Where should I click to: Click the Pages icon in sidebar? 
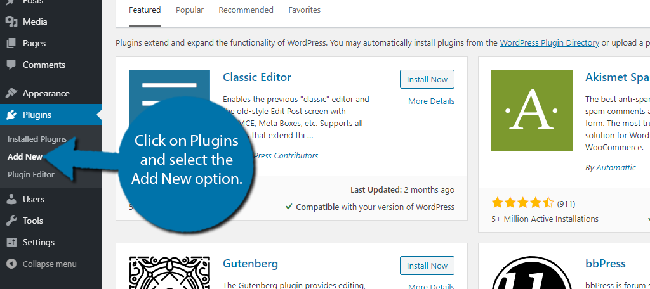click(x=11, y=43)
